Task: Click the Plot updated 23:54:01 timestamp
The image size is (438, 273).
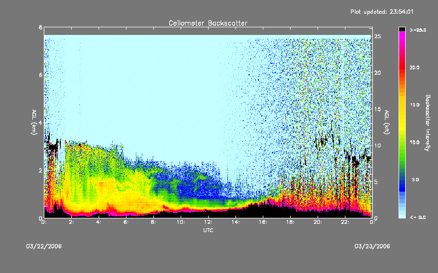Action: coord(389,11)
